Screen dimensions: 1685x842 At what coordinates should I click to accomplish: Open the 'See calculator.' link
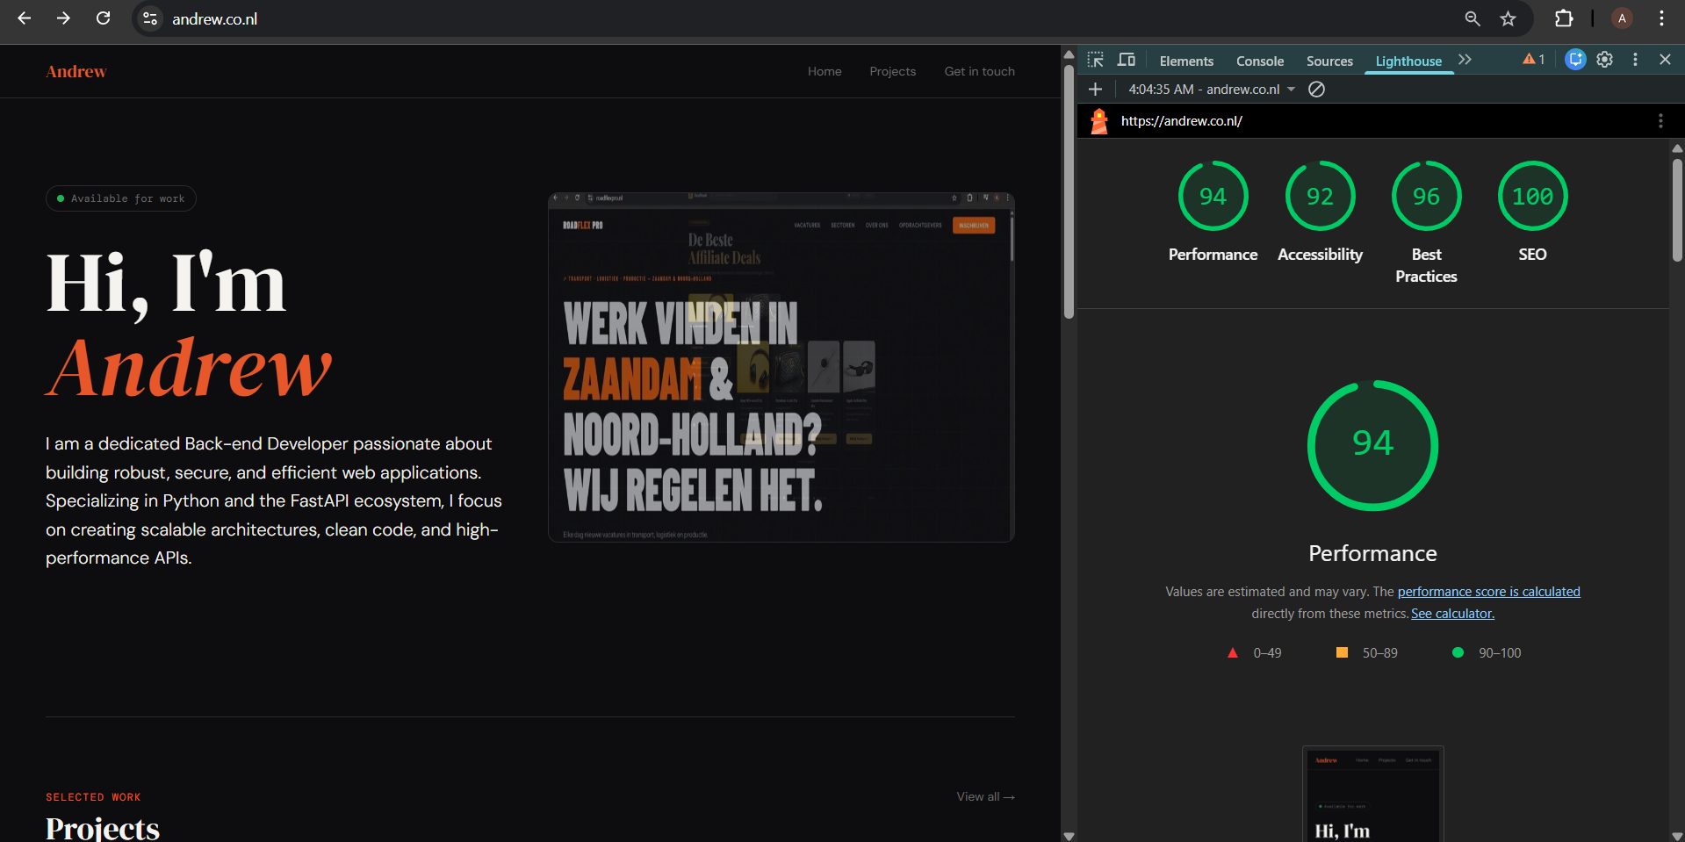[1452, 614]
